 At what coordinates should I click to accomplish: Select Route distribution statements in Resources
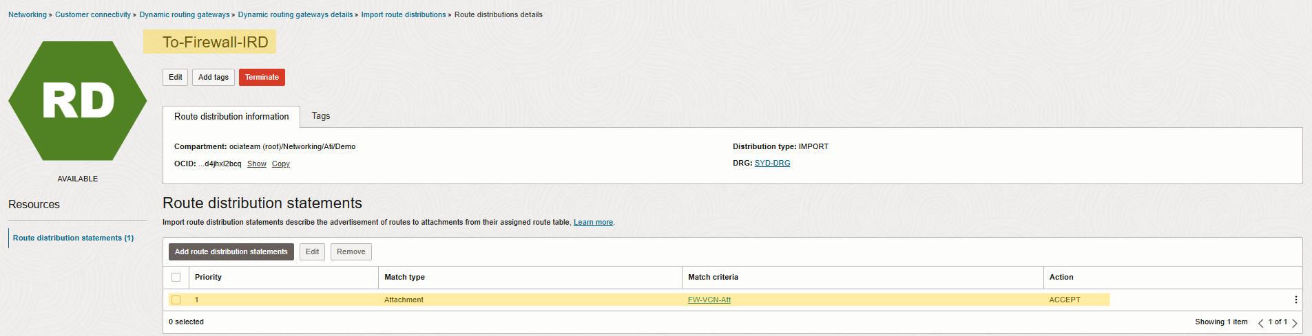click(73, 238)
